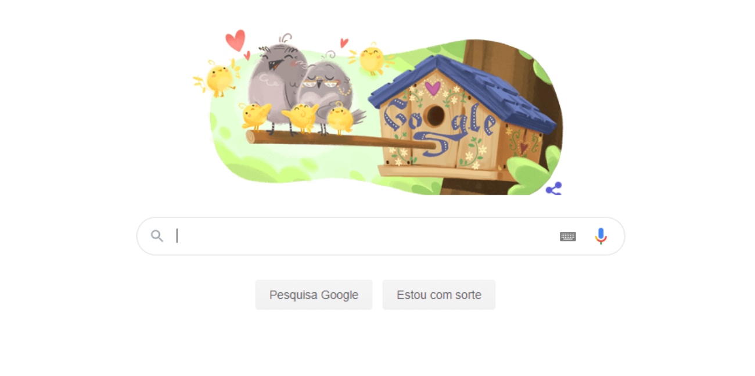
Task: Click the Pesquisa Google button
Action: pyautogui.click(x=314, y=295)
